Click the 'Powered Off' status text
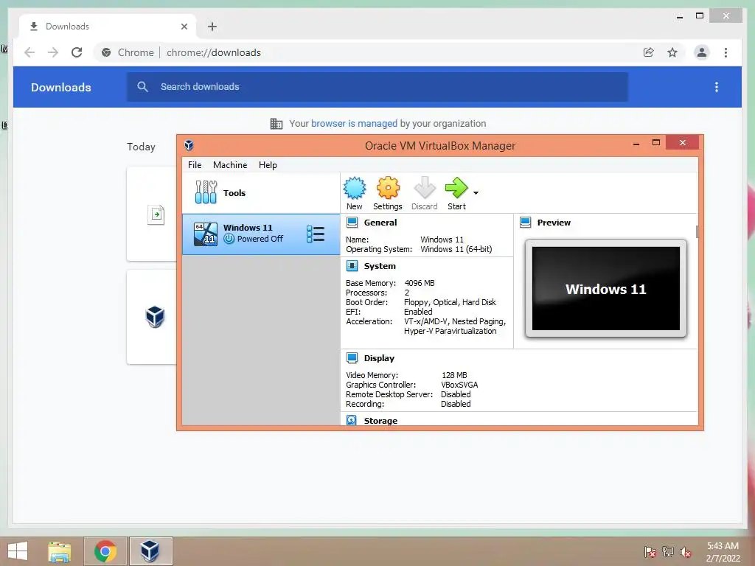Image resolution: width=755 pixels, height=566 pixels. pyautogui.click(x=260, y=239)
